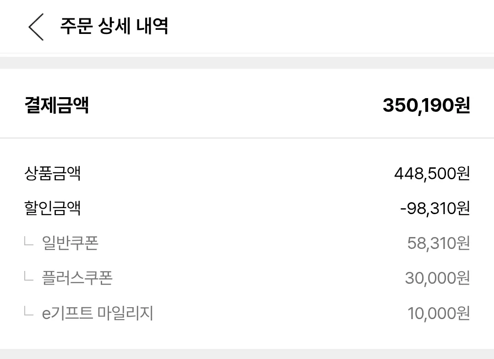Select the 할인금액 row label
Image resolution: width=494 pixels, height=359 pixels.
point(52,209)
